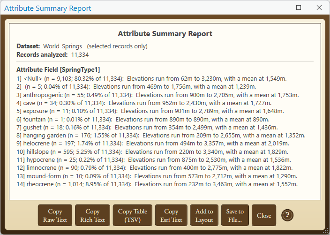
Task: Select the mound-form row
Action: (x=157, y=176)
